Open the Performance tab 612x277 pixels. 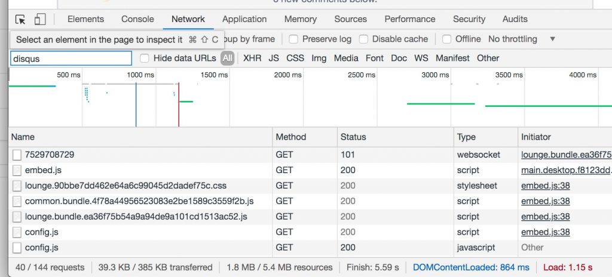tap(410, 19)
